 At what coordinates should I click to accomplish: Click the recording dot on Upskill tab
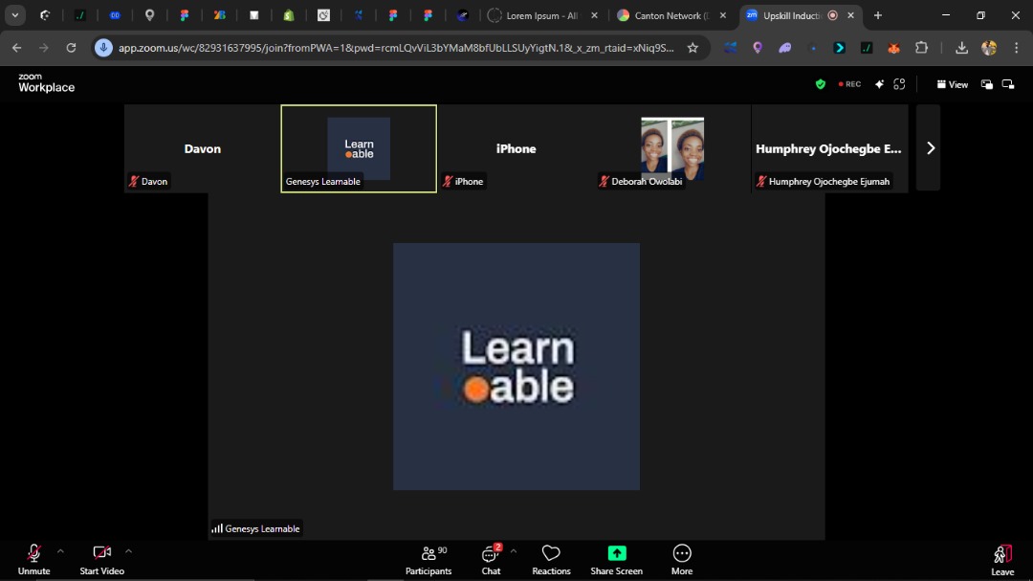[x=833, y=16]
